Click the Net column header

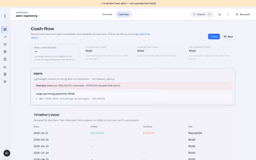pos(190,126)
